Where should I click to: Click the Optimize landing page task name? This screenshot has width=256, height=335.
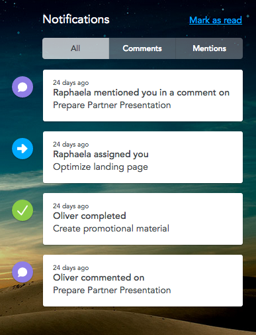[x=101, y=167]
